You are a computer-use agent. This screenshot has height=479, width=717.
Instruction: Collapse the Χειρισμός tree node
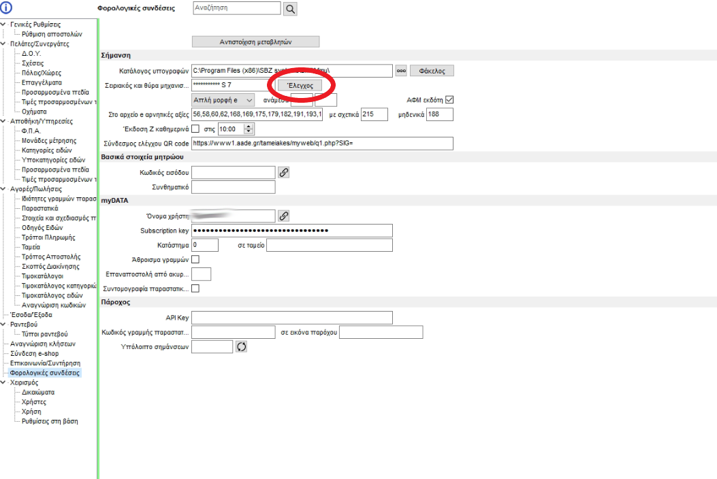coord(4,383)
